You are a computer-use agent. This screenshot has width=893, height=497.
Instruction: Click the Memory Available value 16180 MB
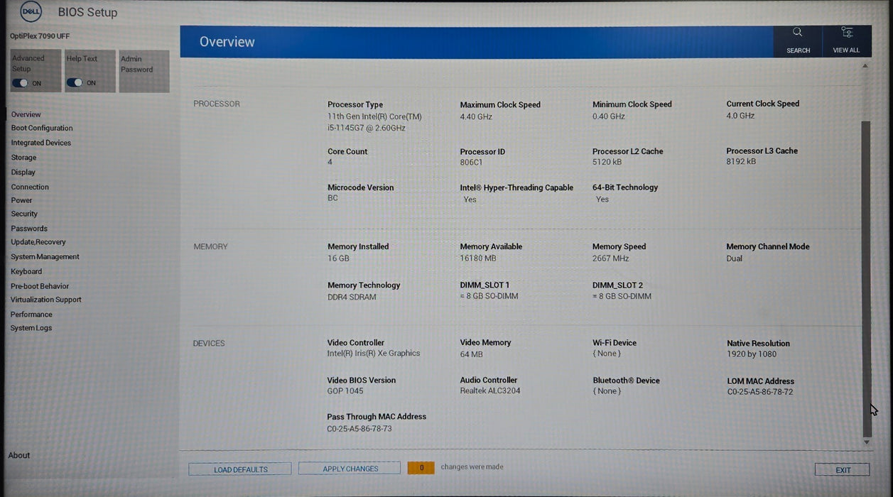coord(478,258)
